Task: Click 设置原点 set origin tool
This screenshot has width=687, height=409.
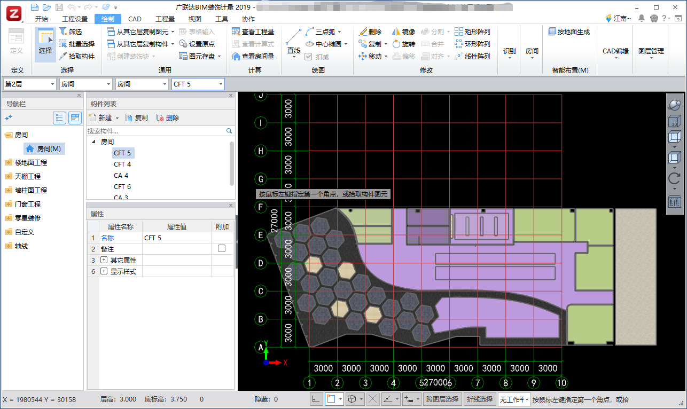Action: (197, 44)
